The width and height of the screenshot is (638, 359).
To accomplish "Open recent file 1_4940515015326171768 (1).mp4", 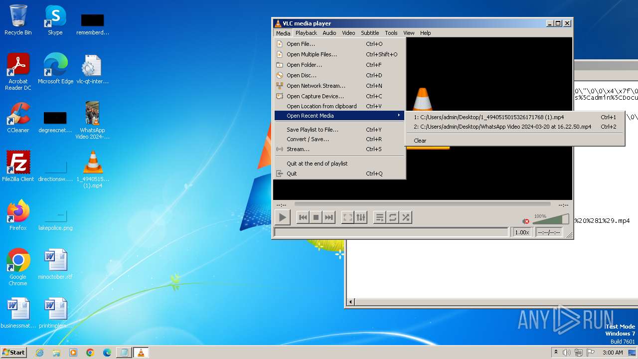I will (515, 117).
